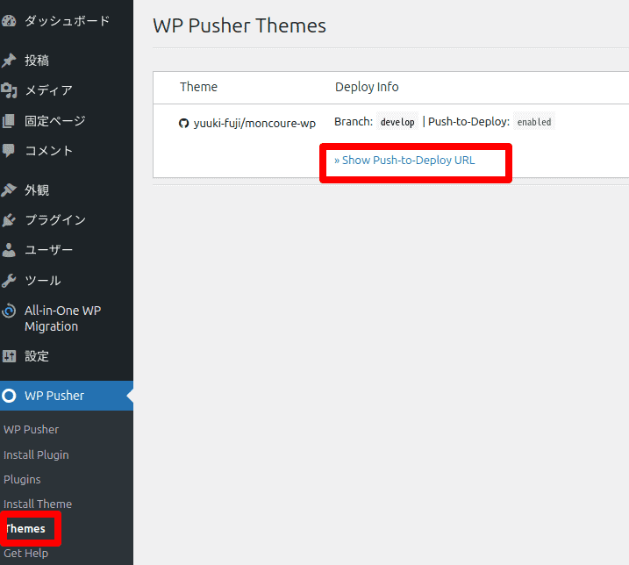Open the WP Pusher submenu link
This screenshot has height=565, width=629.
coord(32,429)
